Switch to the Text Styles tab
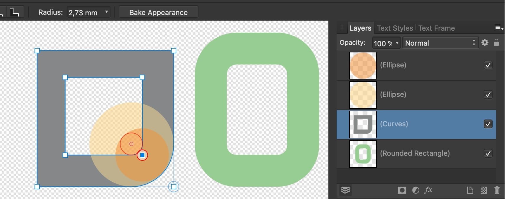This screenshot has width=505, height=199. (x=395, y=28)
